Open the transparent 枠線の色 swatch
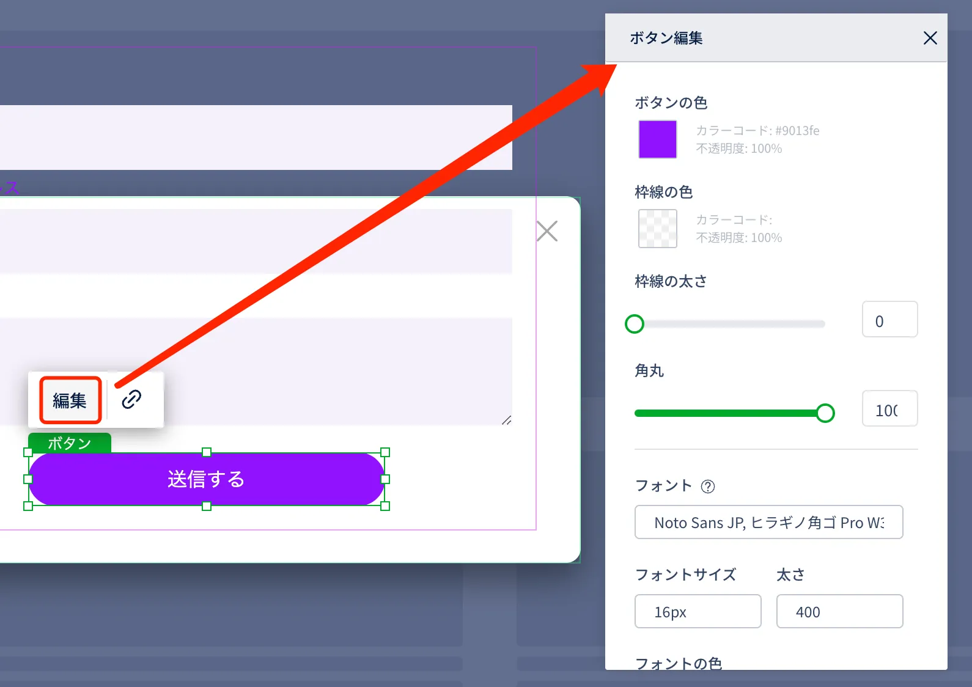This screenshot has height=687, width=972. pyautogui.click(x=657, y=229)
